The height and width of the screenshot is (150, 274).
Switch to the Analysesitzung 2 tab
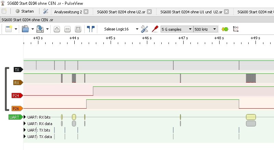[x=68, y=11]
